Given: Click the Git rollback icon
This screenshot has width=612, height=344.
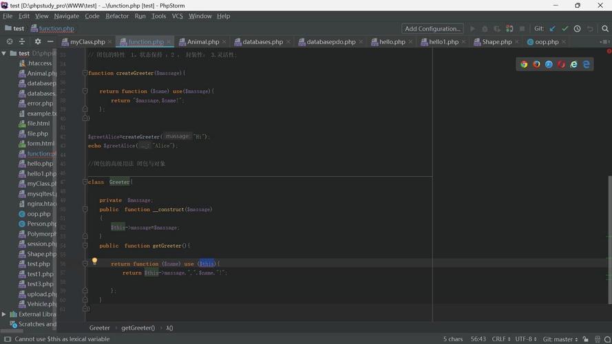Looking at the screenshot, I should point(590,28).
